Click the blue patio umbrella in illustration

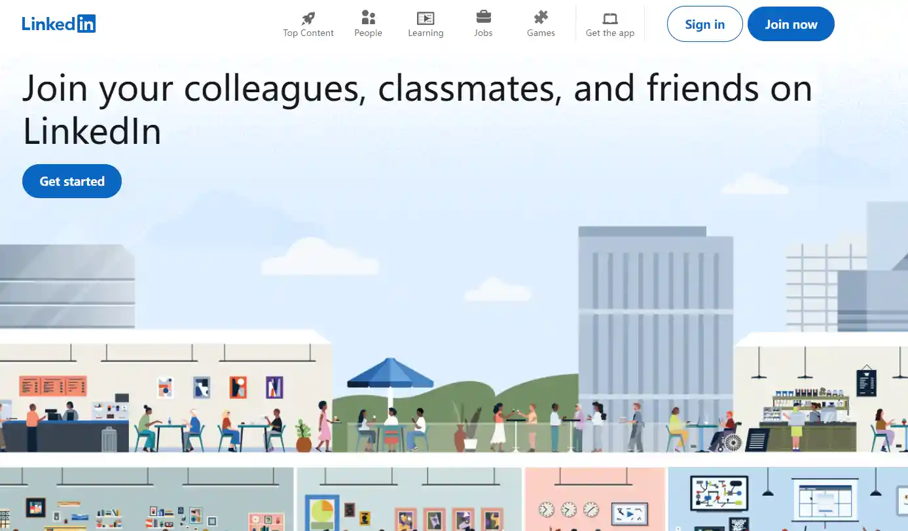point(390,373)
